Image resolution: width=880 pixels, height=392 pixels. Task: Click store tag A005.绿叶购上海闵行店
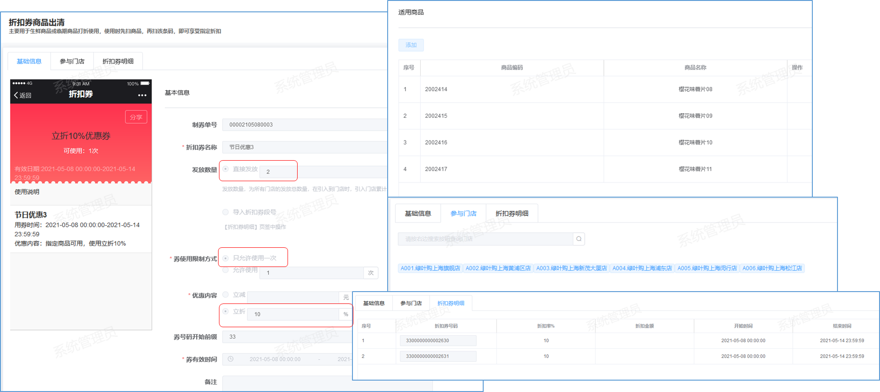707,268
